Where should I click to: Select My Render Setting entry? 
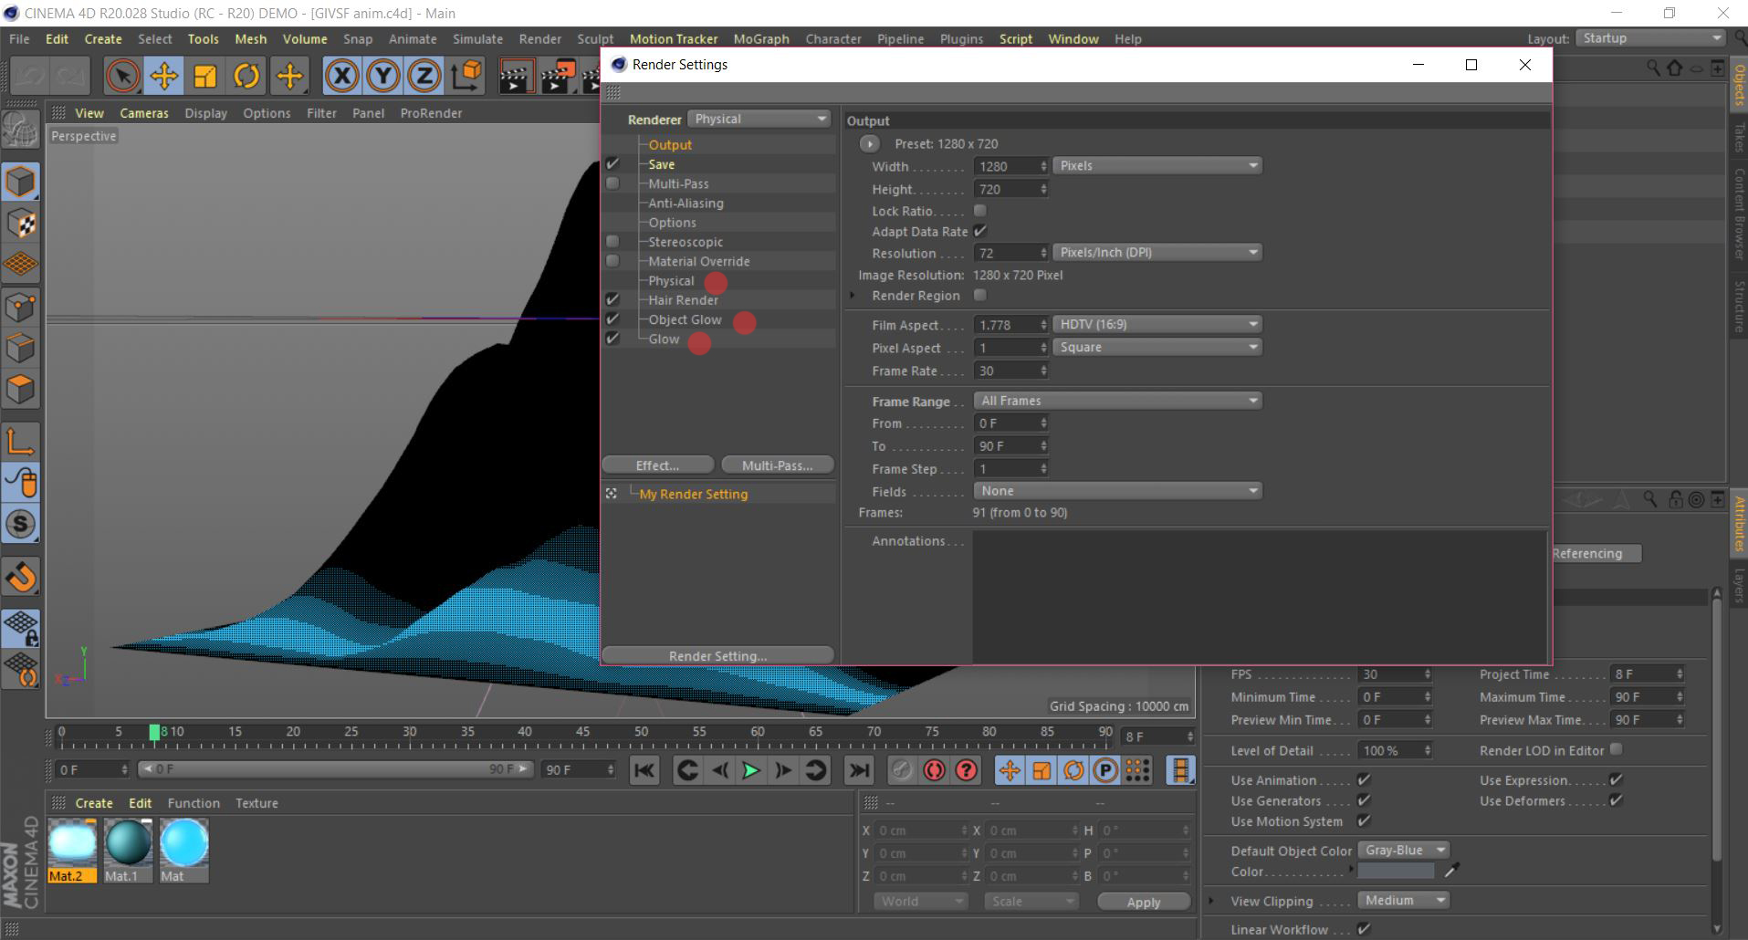(x=693, y=494)
